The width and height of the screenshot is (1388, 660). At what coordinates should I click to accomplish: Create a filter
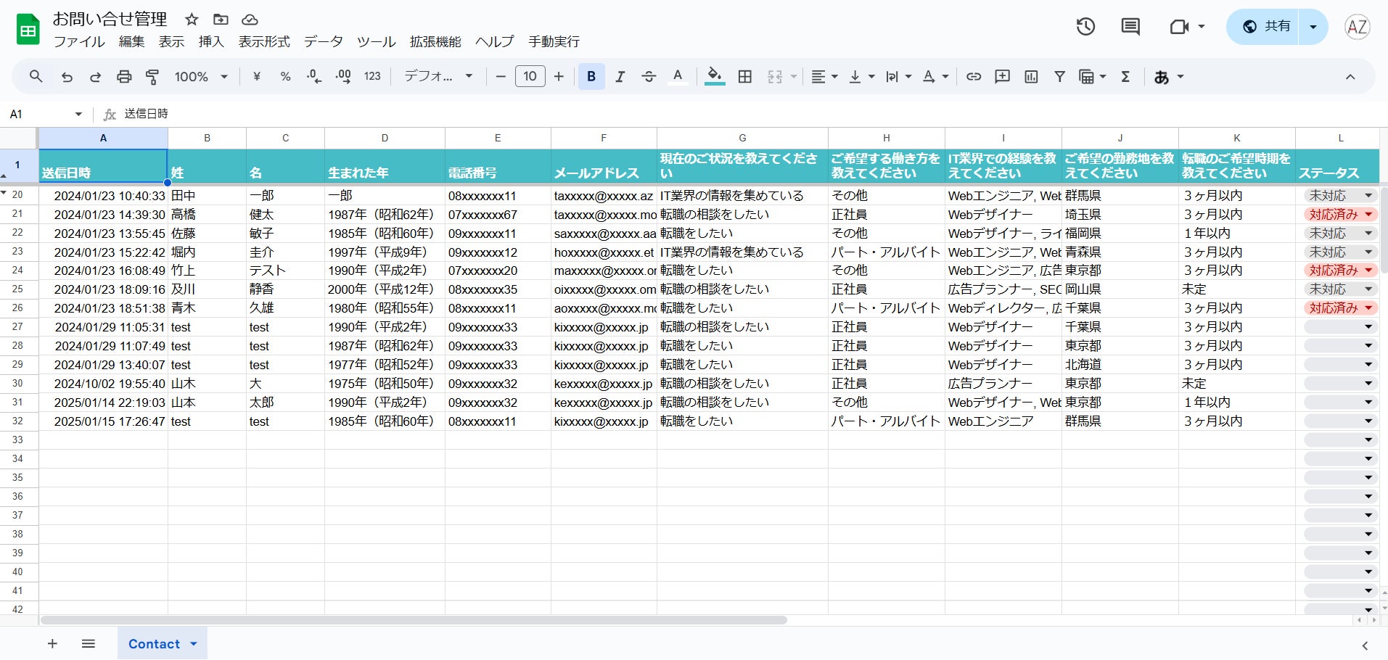pyautogui.click(x=1059, y=76)
